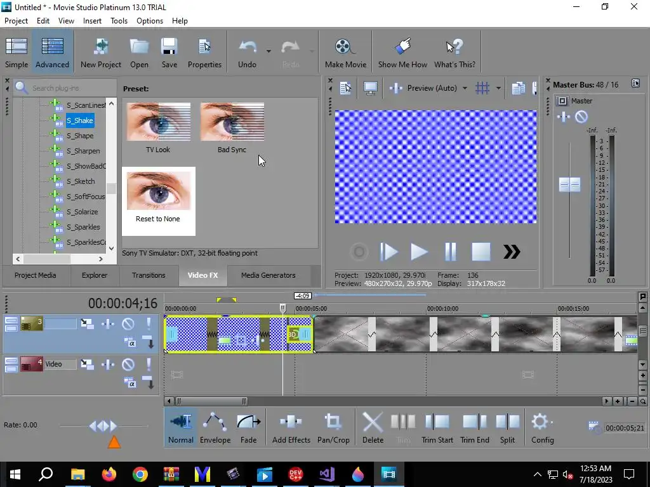This screenshot has height=487, width=650.
Task: Click the Search plug-ins field
Action: click(65, 88)
